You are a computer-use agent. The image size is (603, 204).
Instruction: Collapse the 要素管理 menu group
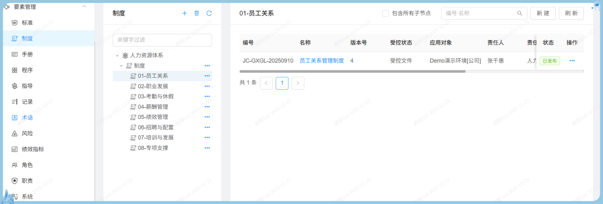[84, 7]
